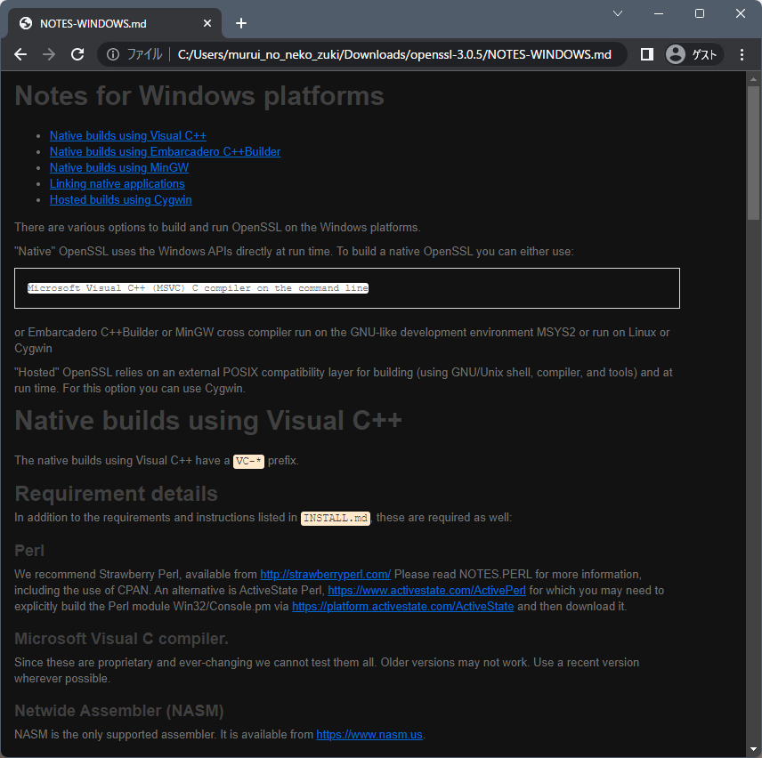This screenshot has height=758, width=762.
Task: Expand the tab search chevron
Action: pyautogui.click(x=618, y=13)
